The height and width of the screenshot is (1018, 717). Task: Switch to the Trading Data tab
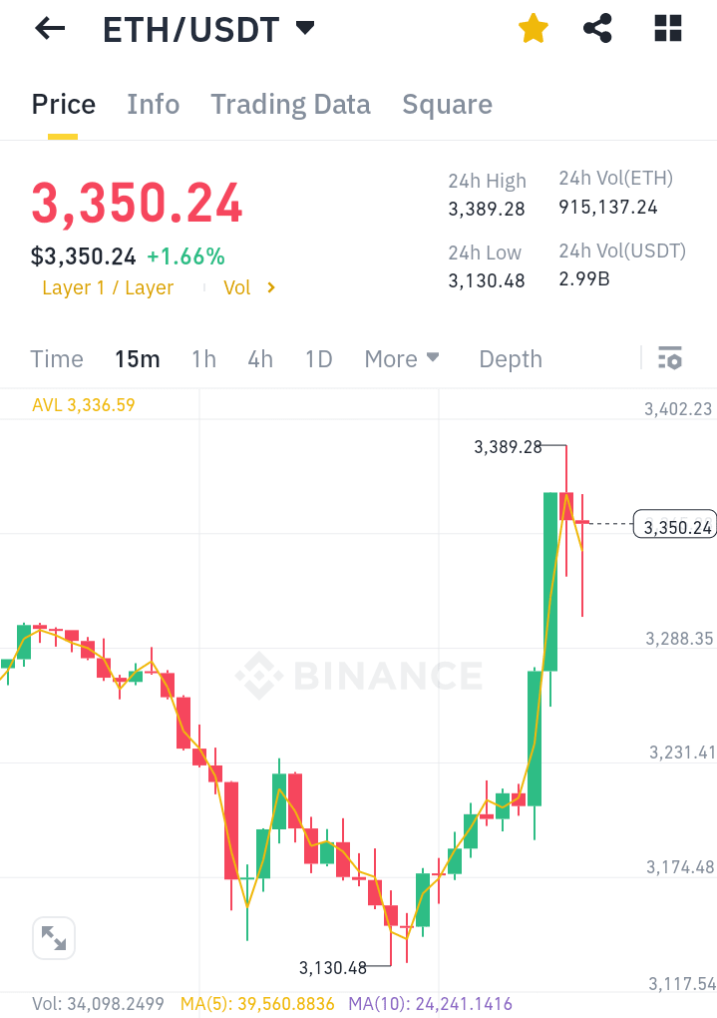point(290,105)
